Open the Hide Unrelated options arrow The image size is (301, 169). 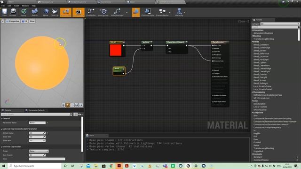127,13
